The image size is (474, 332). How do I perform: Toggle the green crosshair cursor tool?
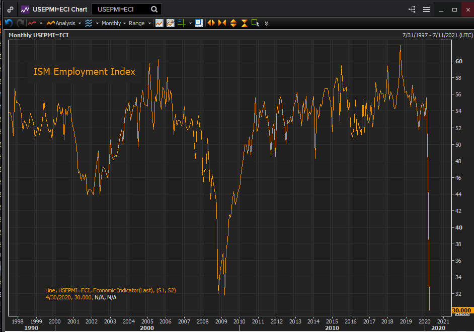tap(182, 23)
